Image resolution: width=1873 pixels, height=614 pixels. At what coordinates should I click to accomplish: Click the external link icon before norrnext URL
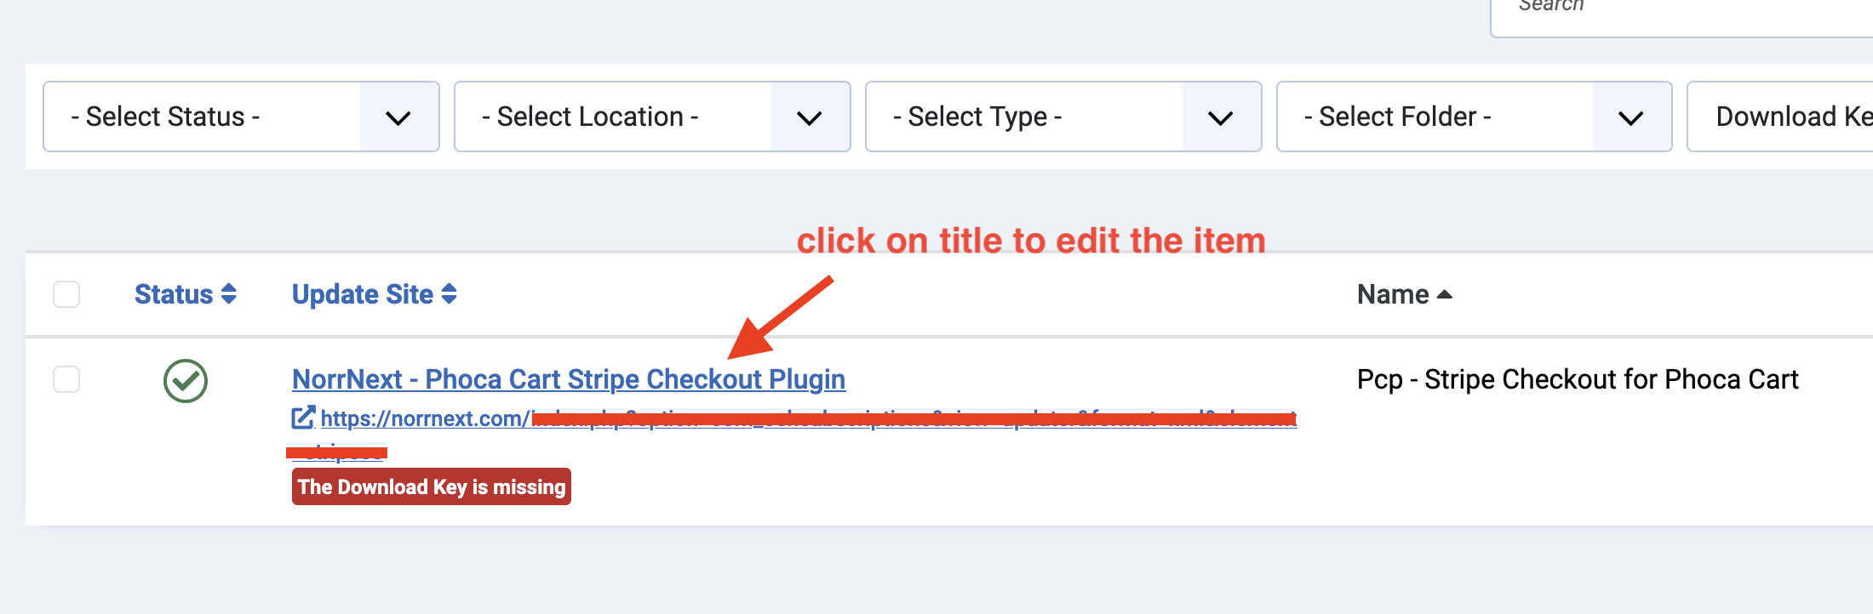click(x=303, y=418)
